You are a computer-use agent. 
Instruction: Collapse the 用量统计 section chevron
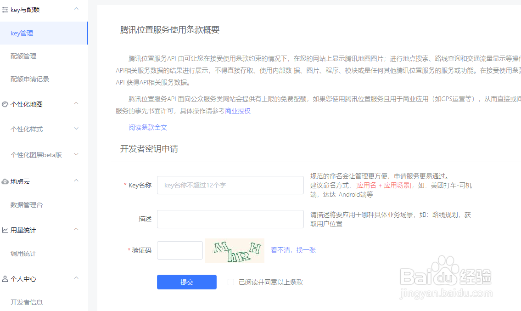[x=76, y=229]
